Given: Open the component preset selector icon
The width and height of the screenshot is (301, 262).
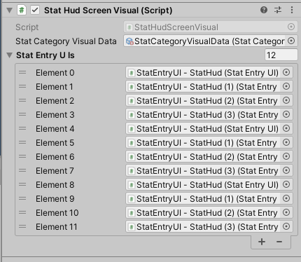Looking at the screenshot, I should click(x=278, y=10).
